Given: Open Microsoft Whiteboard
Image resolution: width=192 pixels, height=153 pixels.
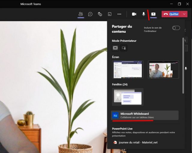Looking at the screenshot, I should tap(145, 115).
